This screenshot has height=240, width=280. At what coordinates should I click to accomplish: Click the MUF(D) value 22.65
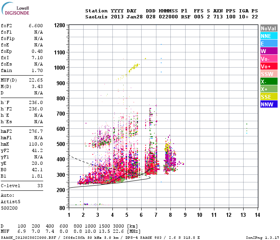[x=36, y=80]
